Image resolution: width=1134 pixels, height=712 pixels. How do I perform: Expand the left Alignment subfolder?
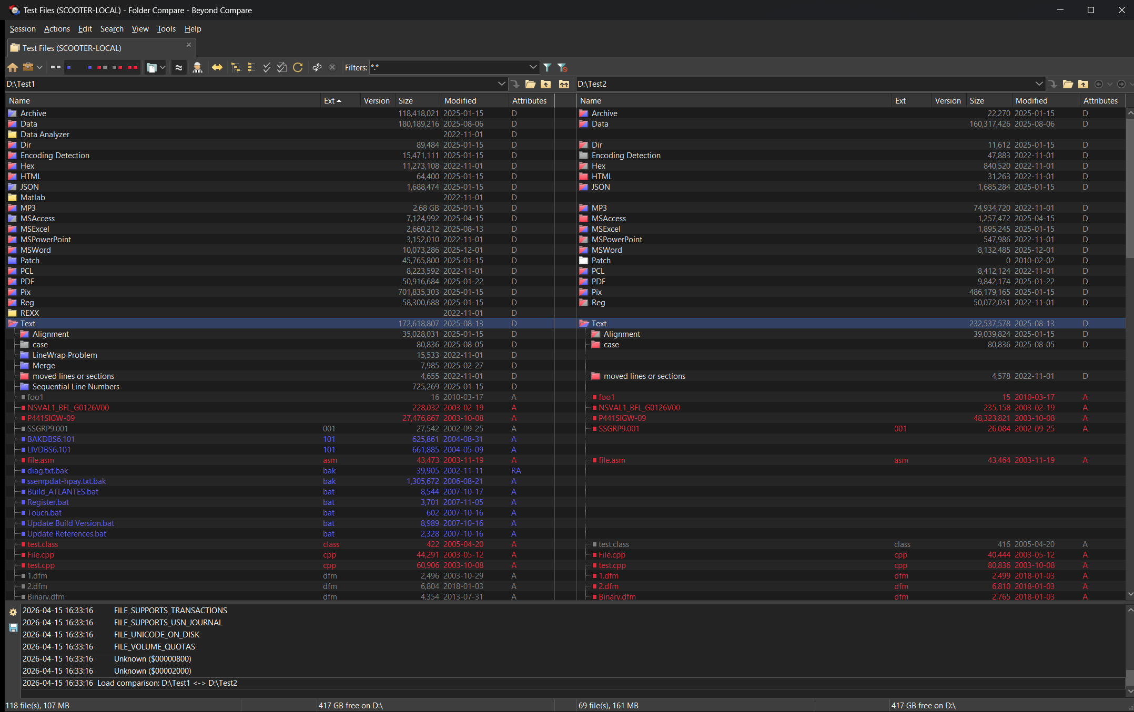point(25,334)
